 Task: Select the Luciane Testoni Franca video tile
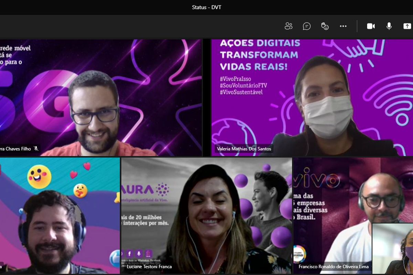coord(206,216)
